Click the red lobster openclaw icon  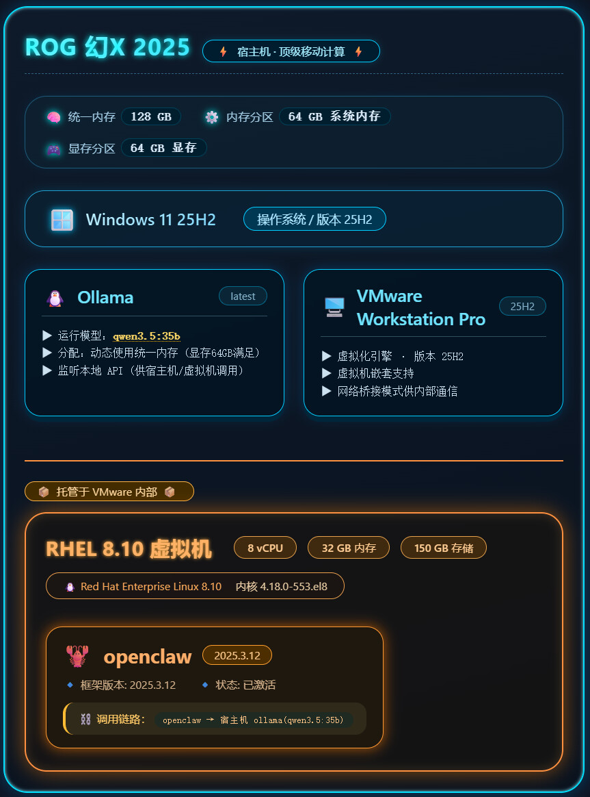[77, 656]
